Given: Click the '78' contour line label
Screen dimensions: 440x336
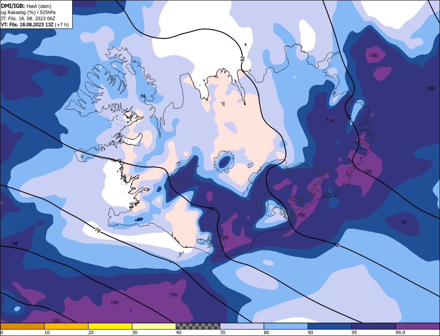Looking at the screenshot, I should pyautogui.click(x=97, y=230).
